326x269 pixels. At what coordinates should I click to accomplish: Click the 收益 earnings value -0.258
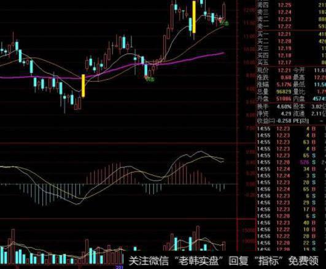(x=282, y=120)
